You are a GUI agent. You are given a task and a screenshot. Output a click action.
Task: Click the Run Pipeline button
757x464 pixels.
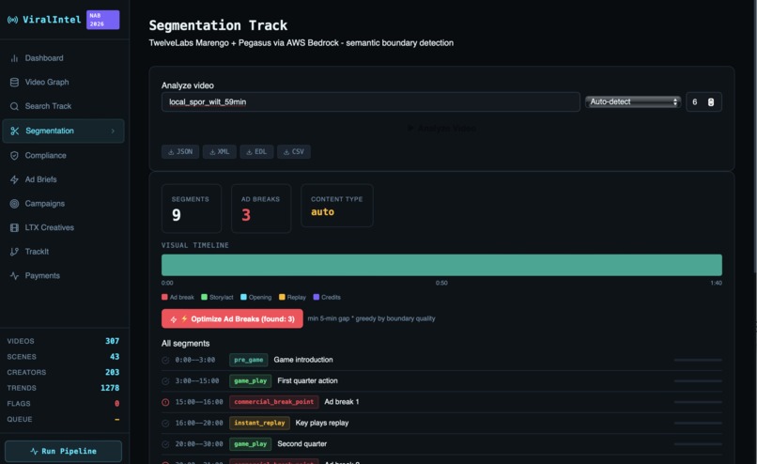coord(63,452)
